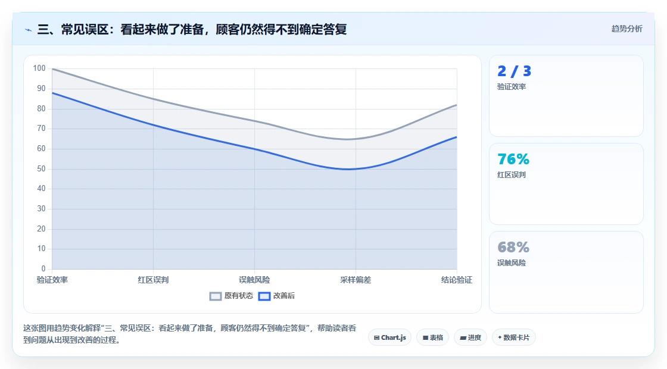667x369 pixels.
Task: Click the 进度 tag
Action: click(470, 337)
